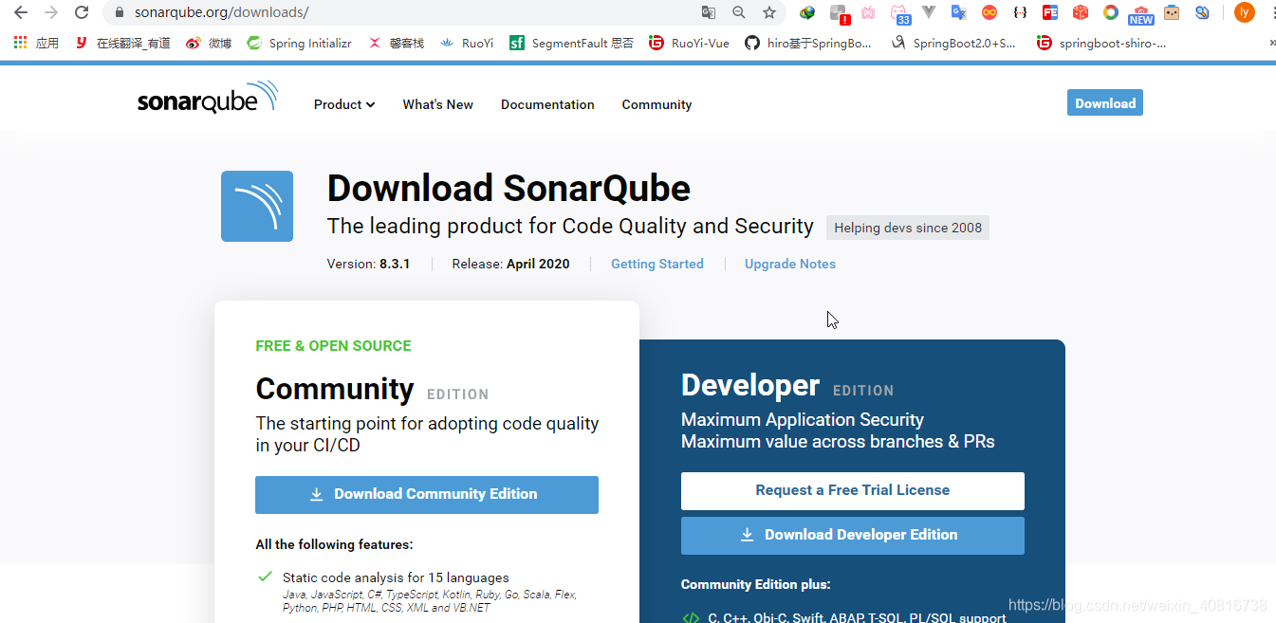Click Download Developer Edition button
Image resolution: width=1276 pixels, height=623 pixels.
tap(853, 535)
